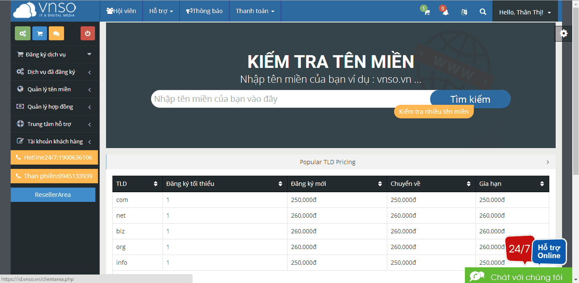Sort table by TLD column arrows
Screen dimensions: 579x283
156,184
